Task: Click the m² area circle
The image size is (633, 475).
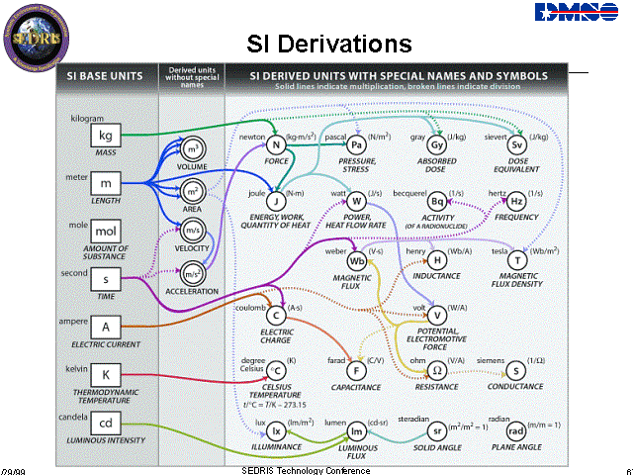Action: point(193,191)
